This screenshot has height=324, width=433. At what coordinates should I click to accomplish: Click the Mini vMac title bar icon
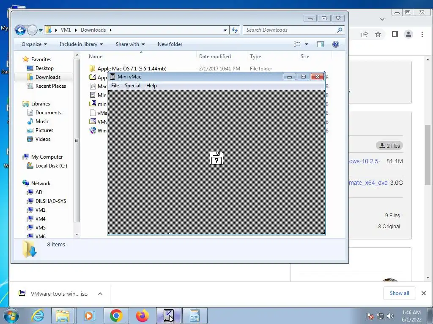tap(112, 77)
